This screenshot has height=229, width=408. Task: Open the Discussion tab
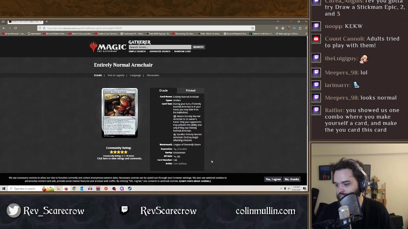(x=153, y=75)
